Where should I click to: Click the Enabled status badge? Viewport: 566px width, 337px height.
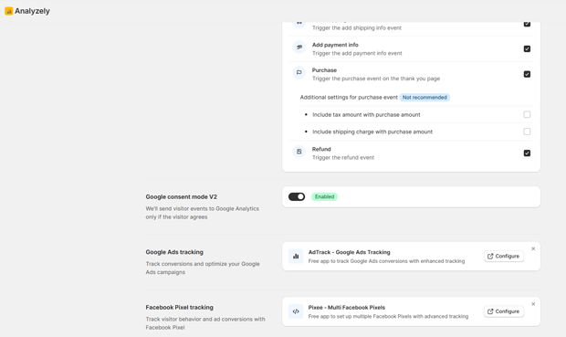tap(324, 197)
